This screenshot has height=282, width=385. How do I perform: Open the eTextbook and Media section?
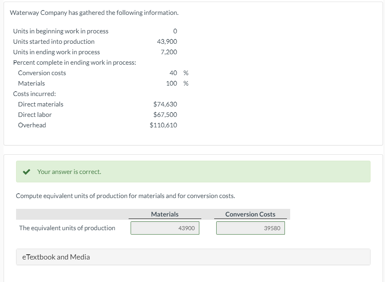pyautogui.click(x=193, y=257)
